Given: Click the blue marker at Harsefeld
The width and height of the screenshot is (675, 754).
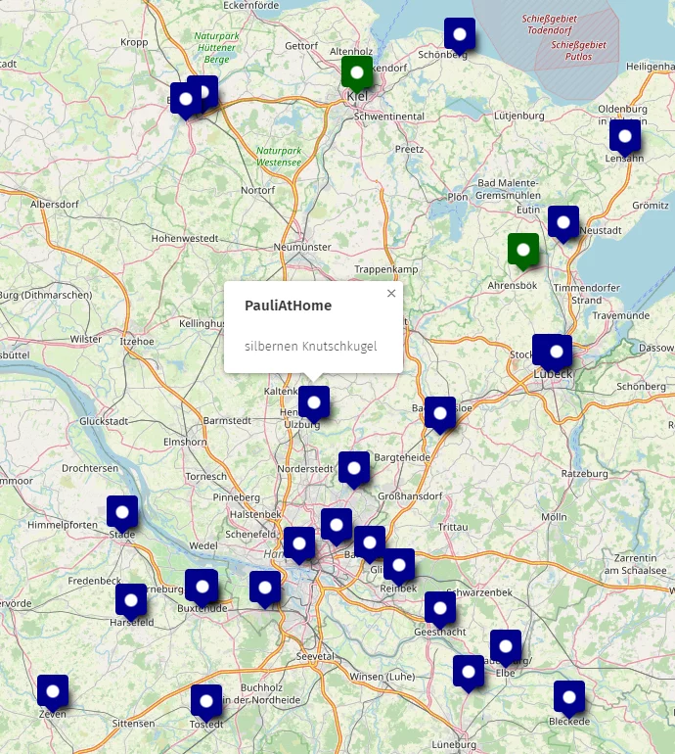Looking at the screenshot, I should [x=131, y=599].
